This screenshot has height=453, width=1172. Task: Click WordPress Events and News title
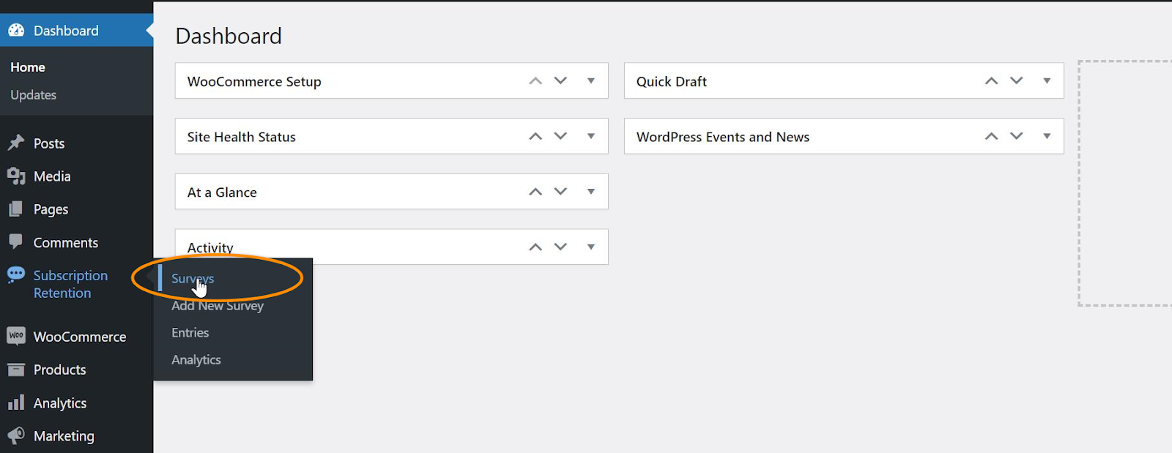pos(723,137)
